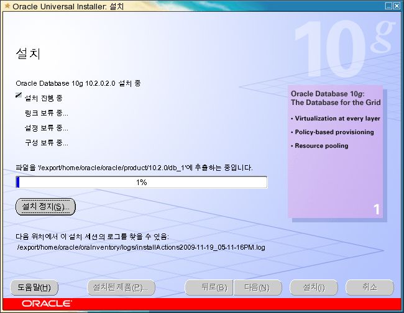Click the 'The Database for the Grid' banner title

click(x=336, y=102)
